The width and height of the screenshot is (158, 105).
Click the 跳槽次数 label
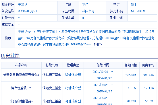[x=68, y=18]
